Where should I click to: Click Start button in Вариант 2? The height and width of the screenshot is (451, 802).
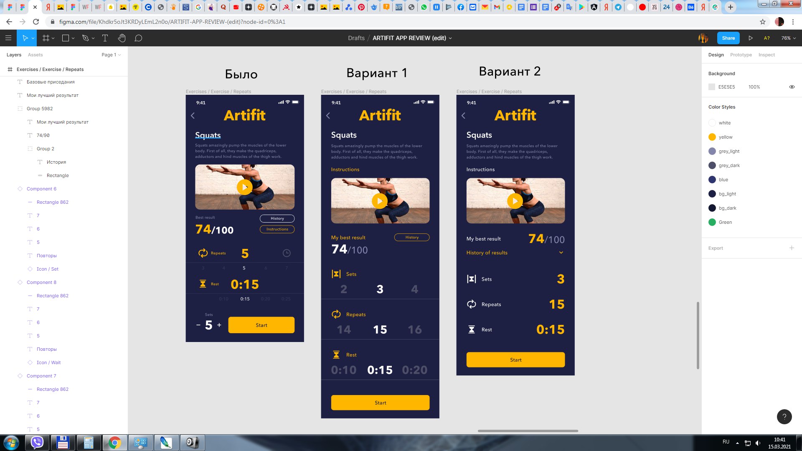(515, 360)
